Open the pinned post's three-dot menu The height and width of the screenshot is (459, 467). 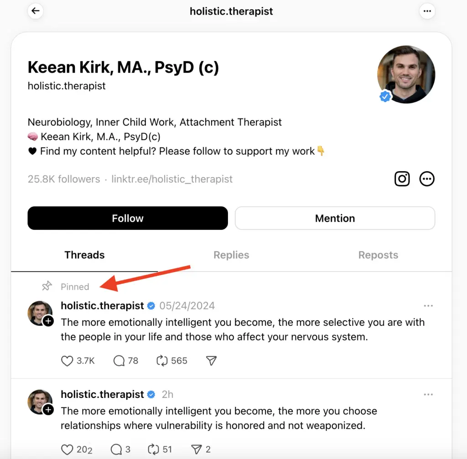click(x=428, y=306)
